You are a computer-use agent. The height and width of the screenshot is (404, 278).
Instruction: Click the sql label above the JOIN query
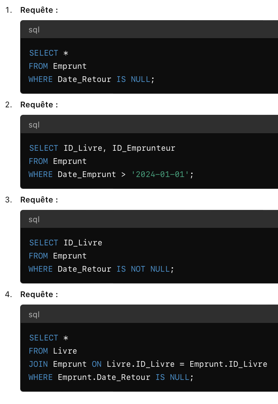(34, 315)
